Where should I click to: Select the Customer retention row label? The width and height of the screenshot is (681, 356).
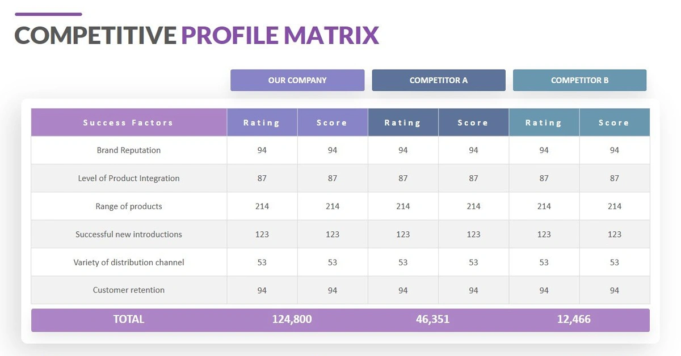(129, 290)
